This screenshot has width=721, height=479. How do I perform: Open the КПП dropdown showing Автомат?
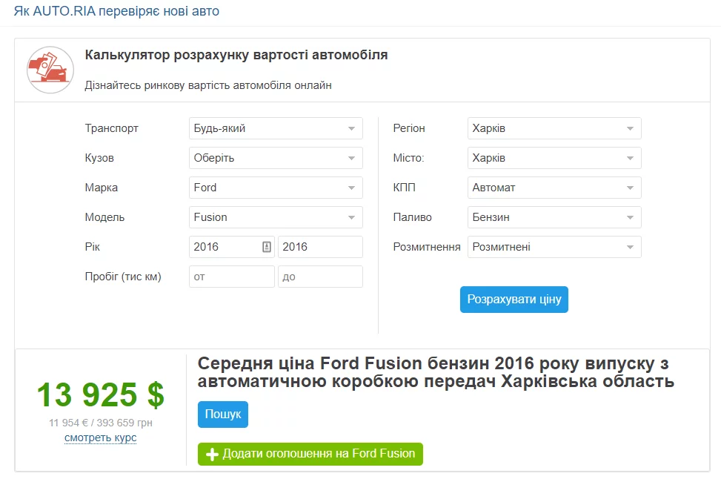[554, 188]
